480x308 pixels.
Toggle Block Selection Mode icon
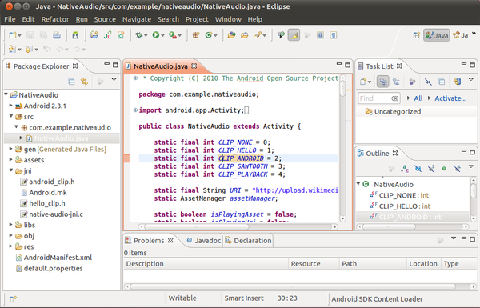pos(320,35)
